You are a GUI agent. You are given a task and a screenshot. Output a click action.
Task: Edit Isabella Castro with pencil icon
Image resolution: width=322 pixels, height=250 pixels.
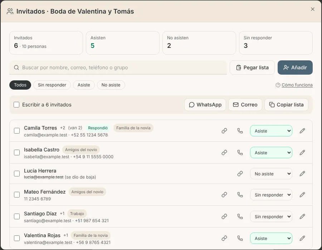click(x=302, y=152)
